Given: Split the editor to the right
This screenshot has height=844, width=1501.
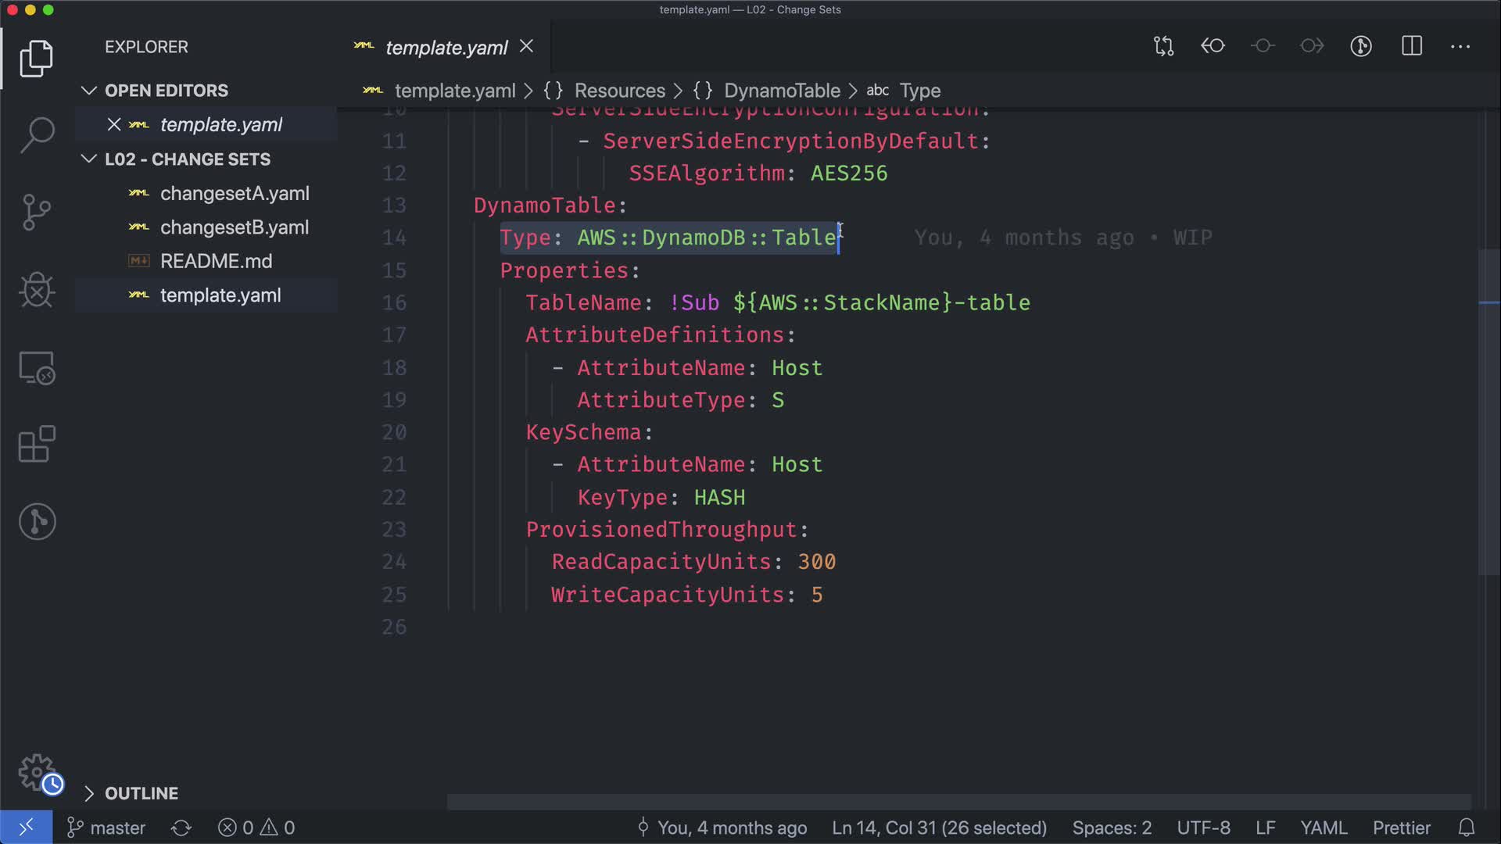Looking at the screenshot, I should (1412, 46).
